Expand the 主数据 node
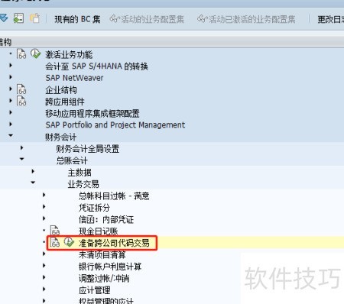 [x=33, y=171]
